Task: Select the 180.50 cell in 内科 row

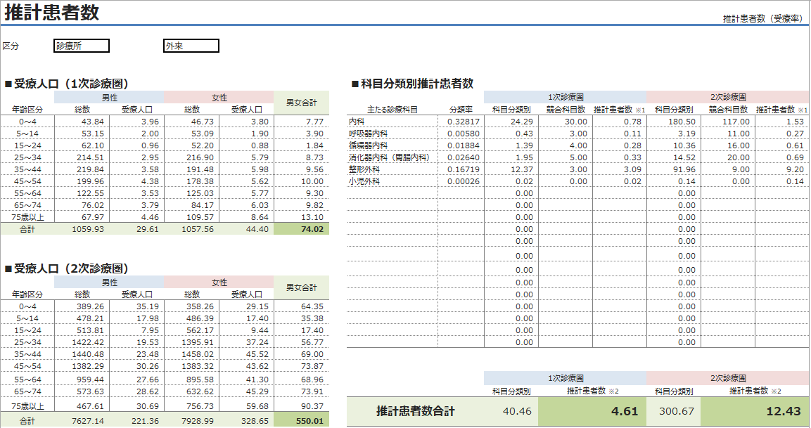Action: click(673, 122)
